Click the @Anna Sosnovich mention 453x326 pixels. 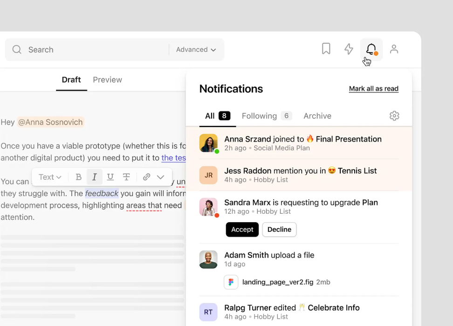click(x=50, y=122)
